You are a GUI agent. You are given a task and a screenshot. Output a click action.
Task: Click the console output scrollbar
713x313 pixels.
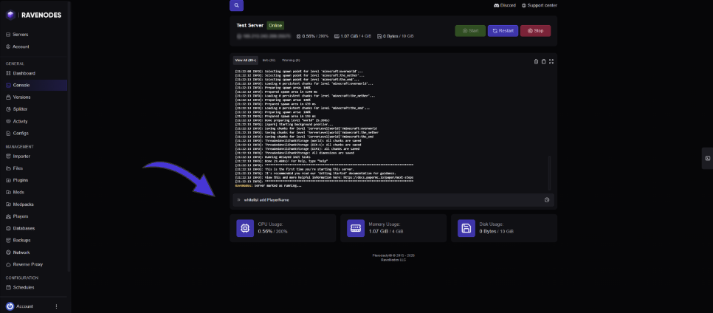tap(549, 173)
